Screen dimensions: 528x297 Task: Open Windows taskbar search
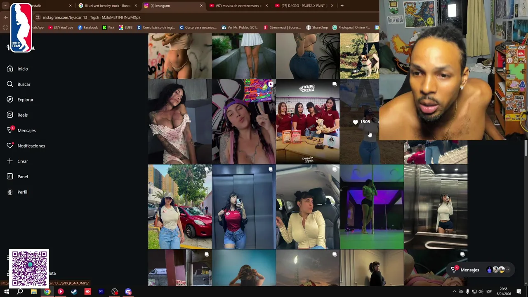point(20,292)
